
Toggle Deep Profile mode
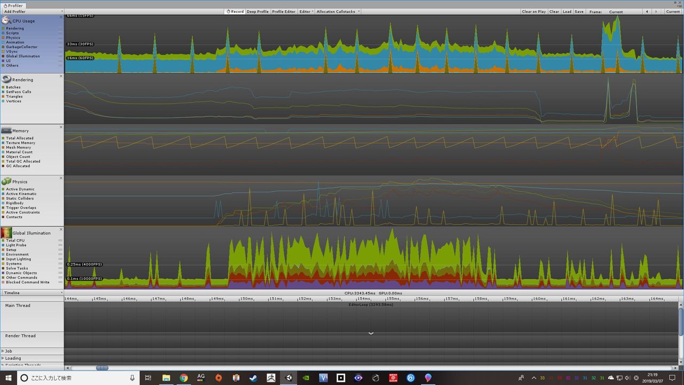pyautogui.click(x=258, y=11)
